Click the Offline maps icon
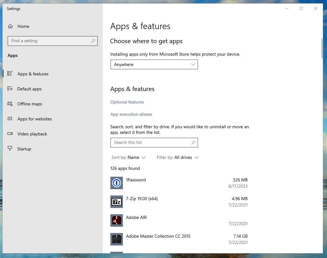 point(10,104)
